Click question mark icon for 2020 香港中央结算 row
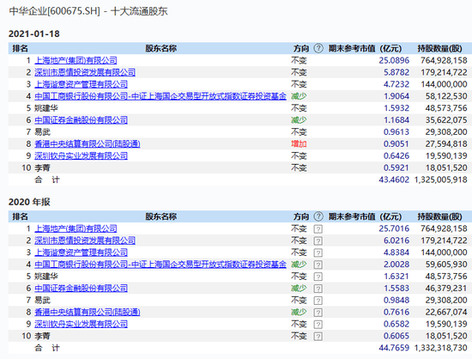This screenshot has height=359, width=472. [x=318, y=313]
